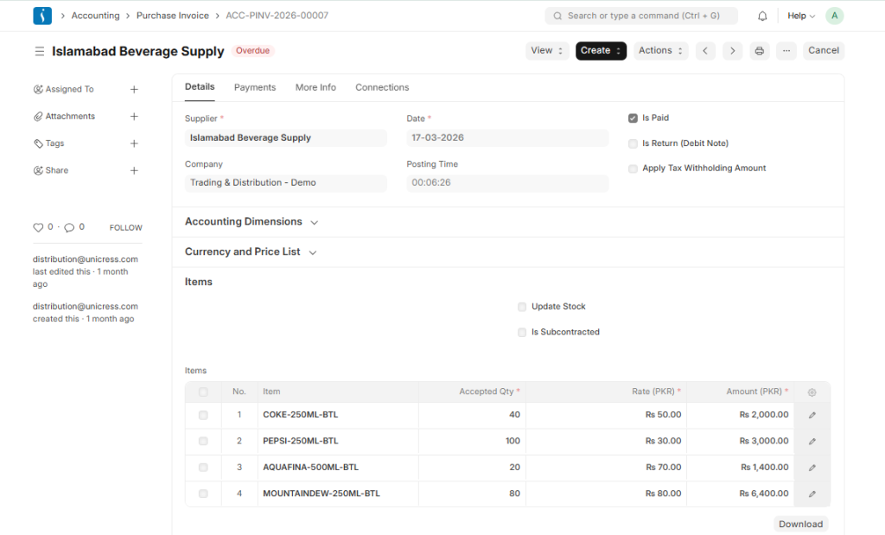Go to previous document arrow
The width and height of the screenshot is (885, 535).
705,51
